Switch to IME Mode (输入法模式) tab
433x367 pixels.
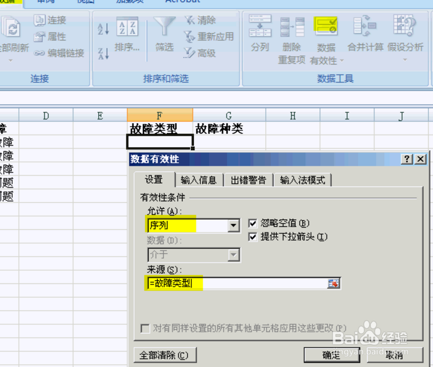click(x=302, y=180)
